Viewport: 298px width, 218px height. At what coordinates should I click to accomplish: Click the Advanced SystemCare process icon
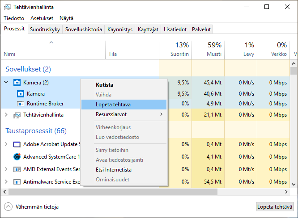coord(17,157)
